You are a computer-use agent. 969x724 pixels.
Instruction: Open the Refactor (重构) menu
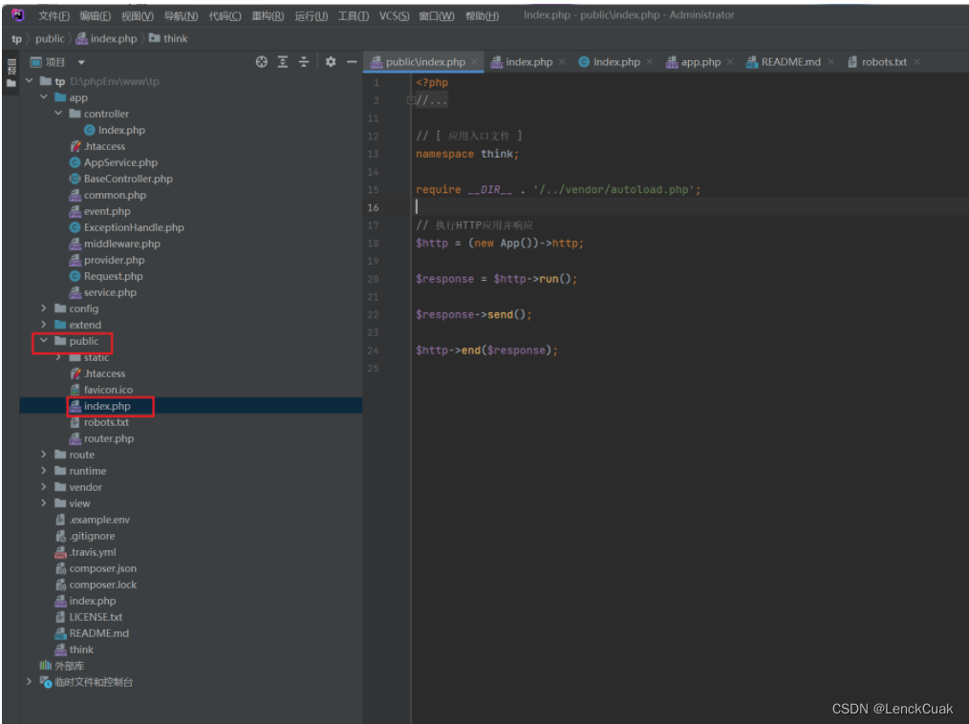coord(269,15)
